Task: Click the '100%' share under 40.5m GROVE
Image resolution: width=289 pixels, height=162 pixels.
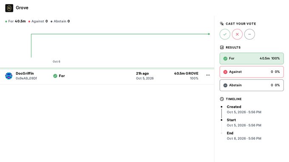Action: [194, 78]
